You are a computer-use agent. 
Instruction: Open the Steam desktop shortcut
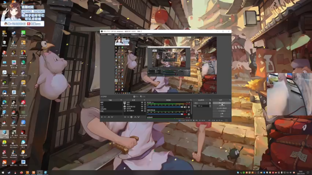click(14, 33)
